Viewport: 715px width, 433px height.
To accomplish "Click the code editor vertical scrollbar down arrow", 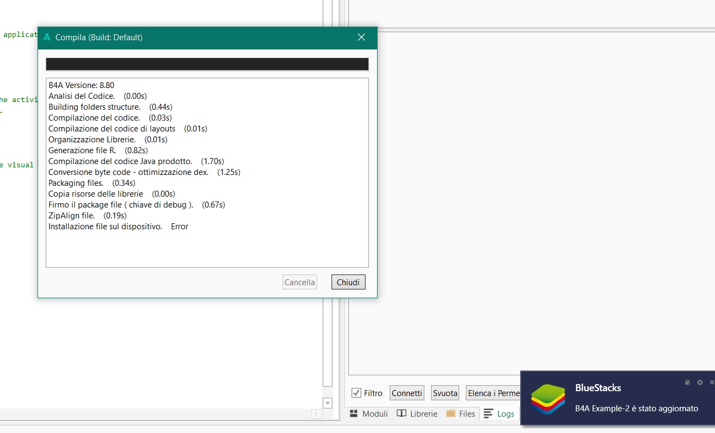I will [328, 403].
